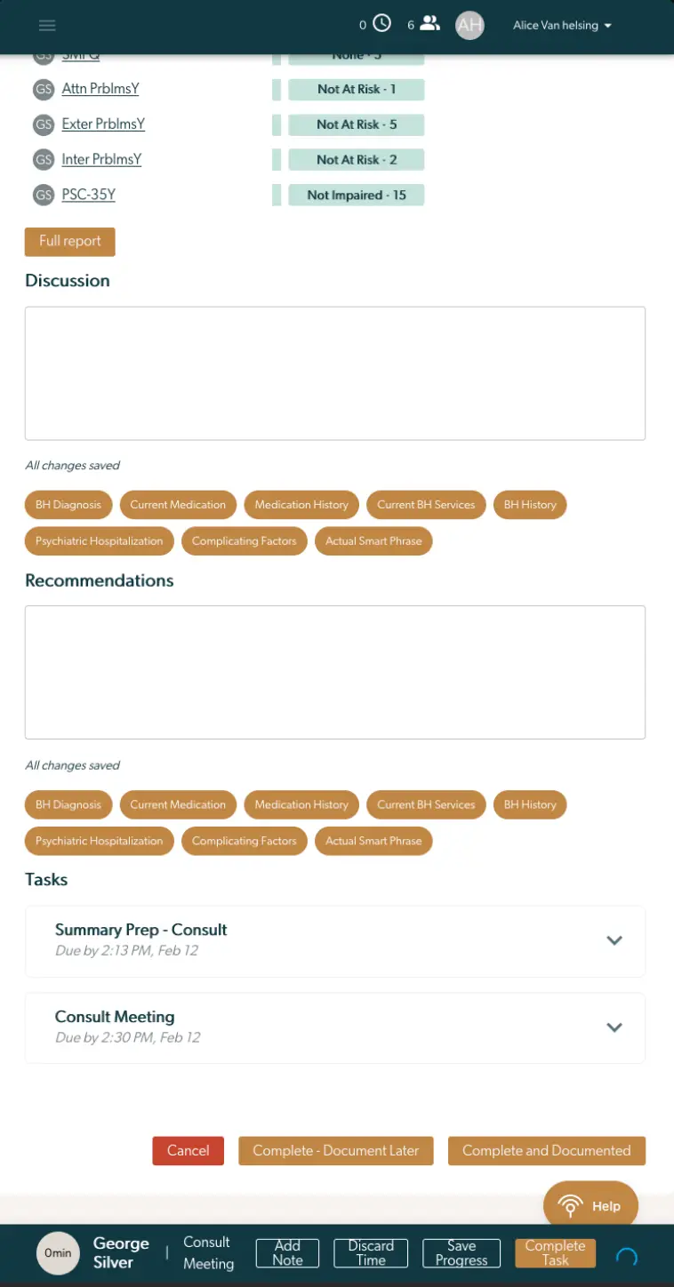Click Complete and Documented button
674x1287 pixels.
[547, 1150]
